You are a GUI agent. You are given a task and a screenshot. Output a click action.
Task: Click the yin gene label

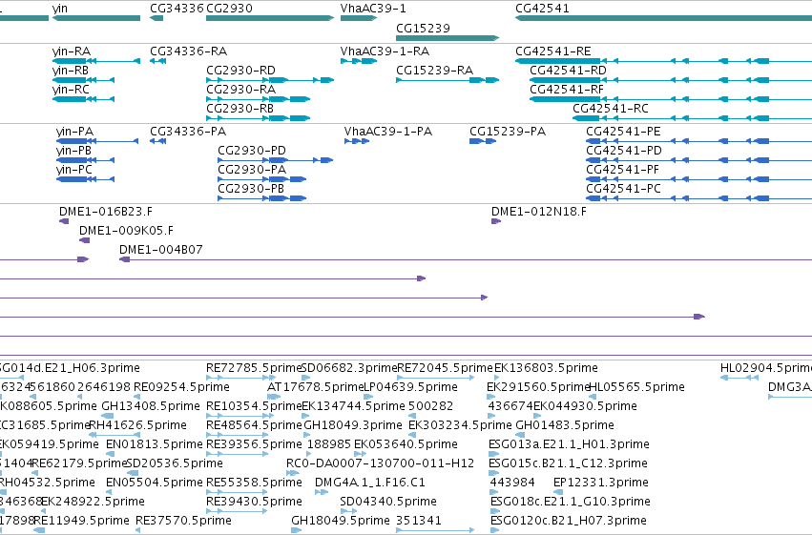(x=59, y=9)
